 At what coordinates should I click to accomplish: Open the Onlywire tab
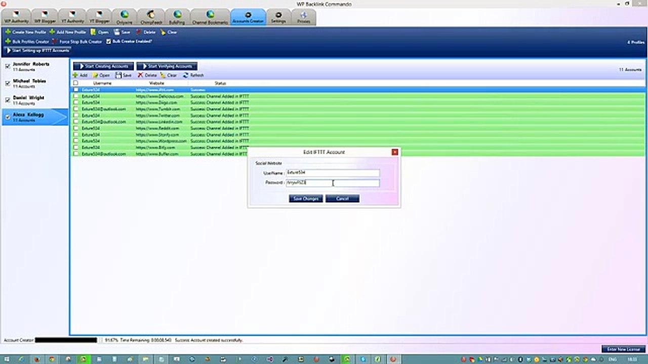point(124,17)
